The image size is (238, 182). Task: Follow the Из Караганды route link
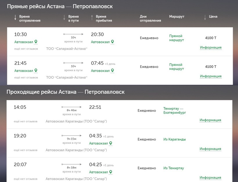tap(175, 139)
